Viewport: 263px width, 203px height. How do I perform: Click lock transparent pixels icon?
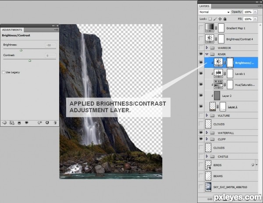(210, 19)
